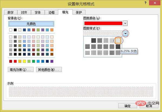Go to the 保护 tab
The height and width of the screenshot is (112, 162).
click(79, 12)
